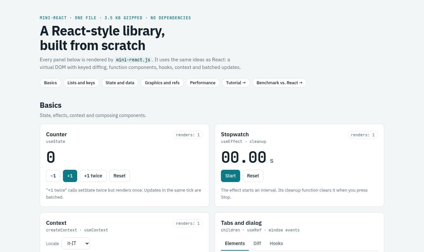Click the Basics section heading
The width and height of the screenshot is (424, 252).
point(51,105)
